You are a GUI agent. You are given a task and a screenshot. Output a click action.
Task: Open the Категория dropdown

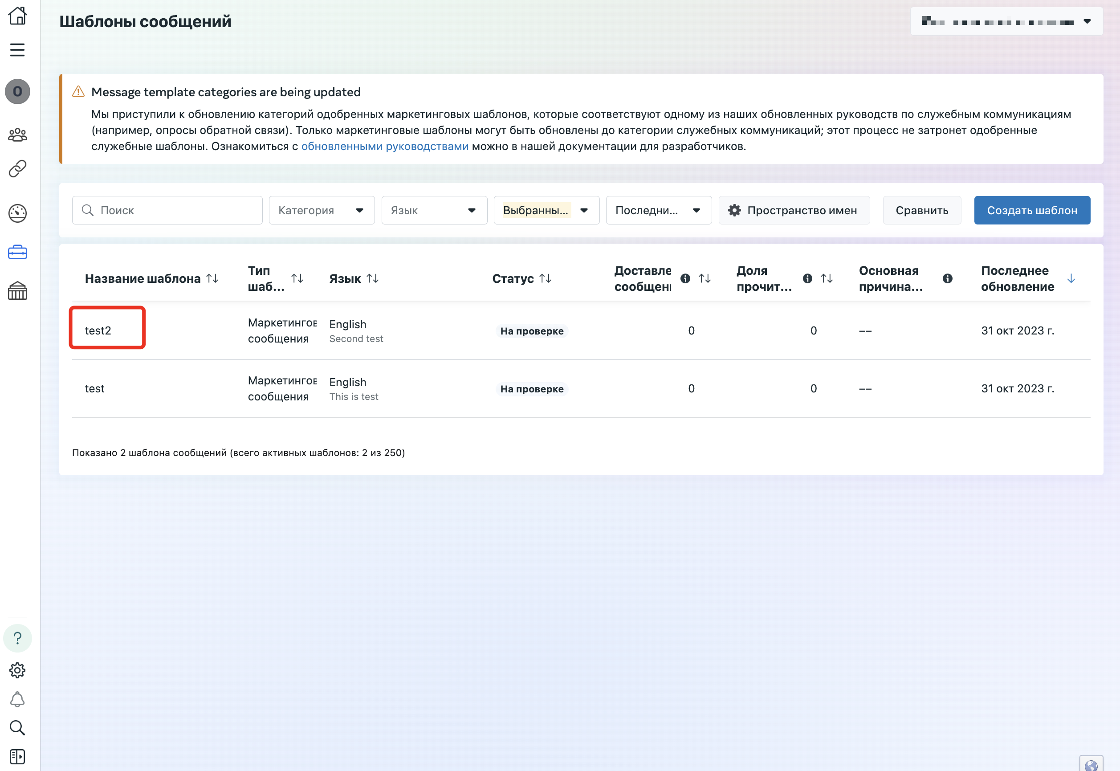click(x=322, y=210)
